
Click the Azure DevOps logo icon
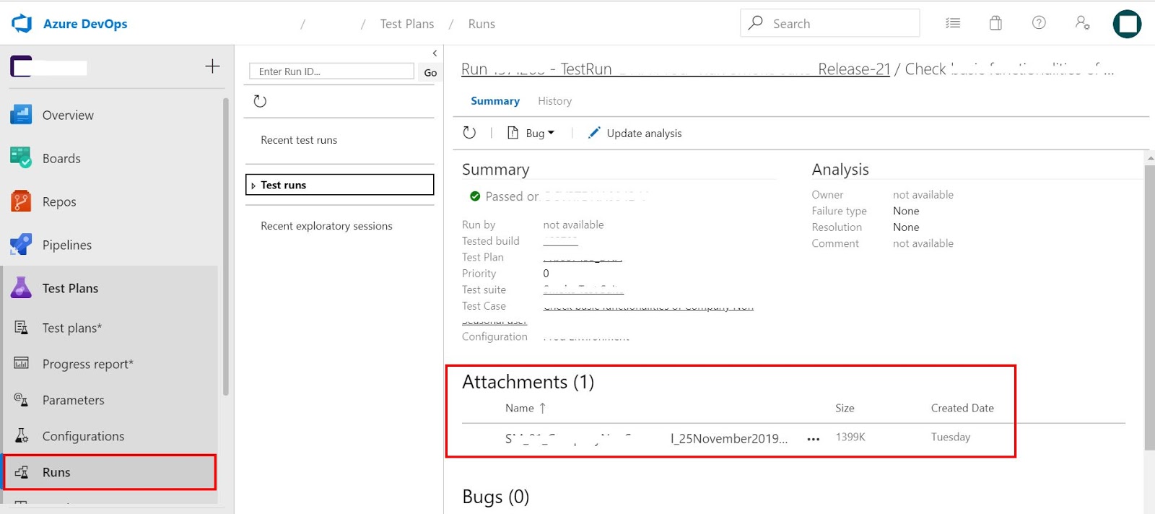coord(22,24)
